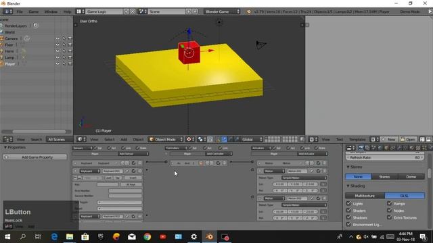This screenshot has width=433, height=243.
Task: Click the 3D view editor type icon
Action: [81, 140]
